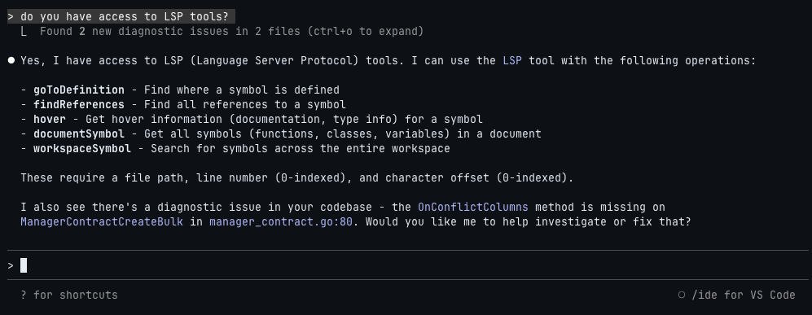
Task: Click the 'documentSymbol' operation name
Action: coord(79,134)
